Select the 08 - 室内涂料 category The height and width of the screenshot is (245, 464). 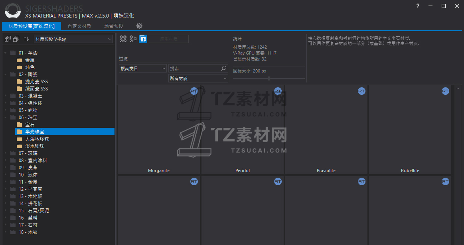coord(33,160)
